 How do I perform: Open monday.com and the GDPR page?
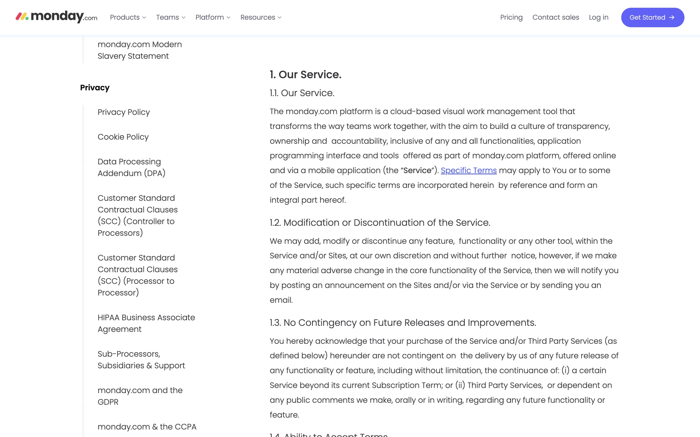[140, 396]
